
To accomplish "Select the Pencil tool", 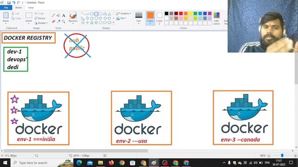I will coord(54,15).
